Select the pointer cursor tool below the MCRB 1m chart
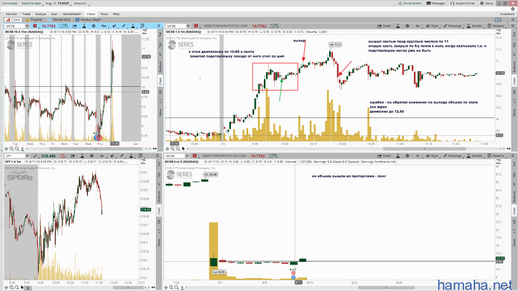This screenshot has height=291, width=518. pyautogui.click(x=183, y=149)
